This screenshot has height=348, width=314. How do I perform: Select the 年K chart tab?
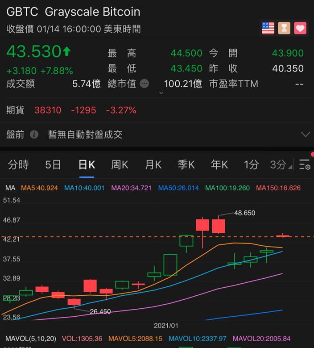tap(219, 165)
